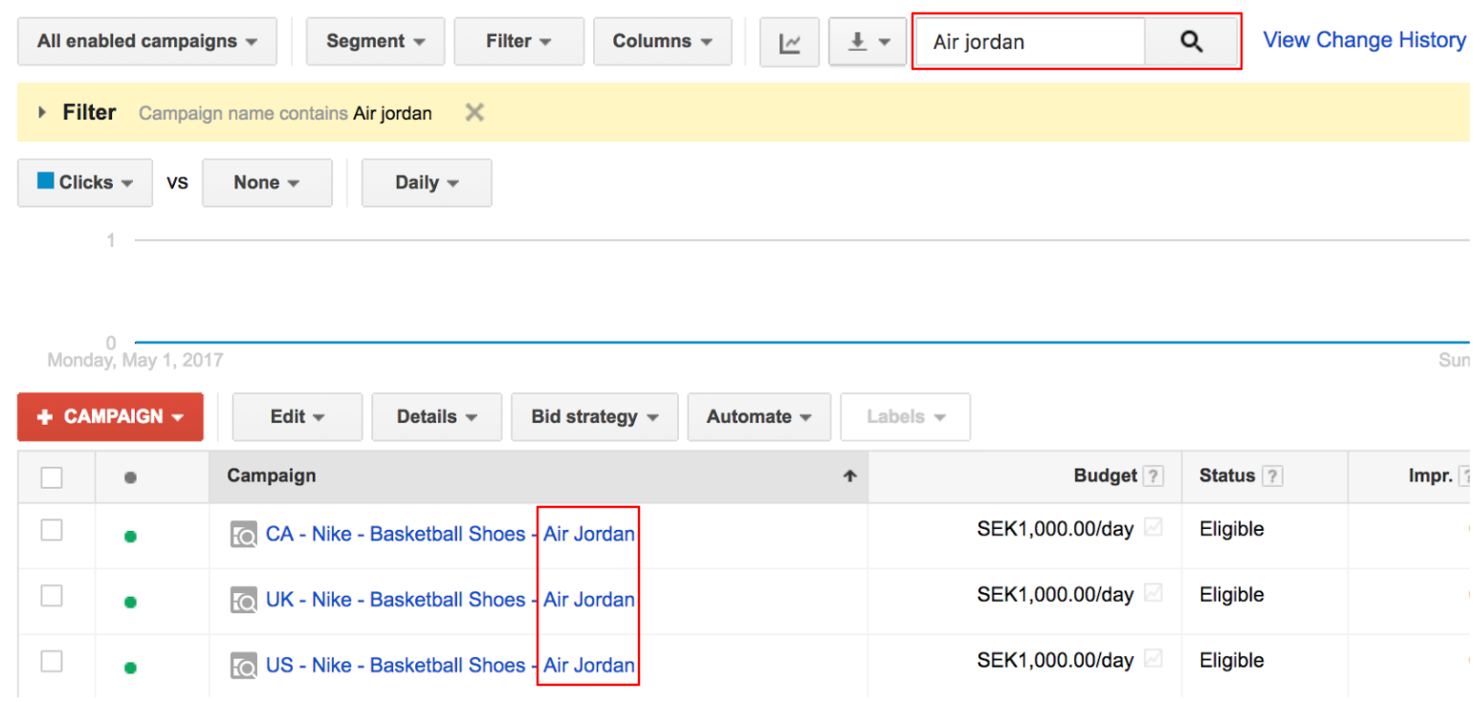The width and height of the screenshot is (1473, 702).
Task: Open the Daily interval dropdown
Action: pos(427,183)
